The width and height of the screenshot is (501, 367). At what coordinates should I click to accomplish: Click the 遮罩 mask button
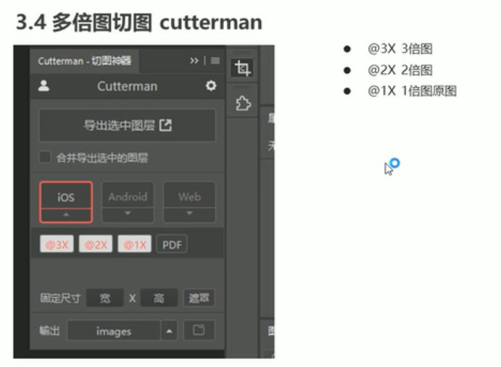pyautogui.click(x=199, y=298)
